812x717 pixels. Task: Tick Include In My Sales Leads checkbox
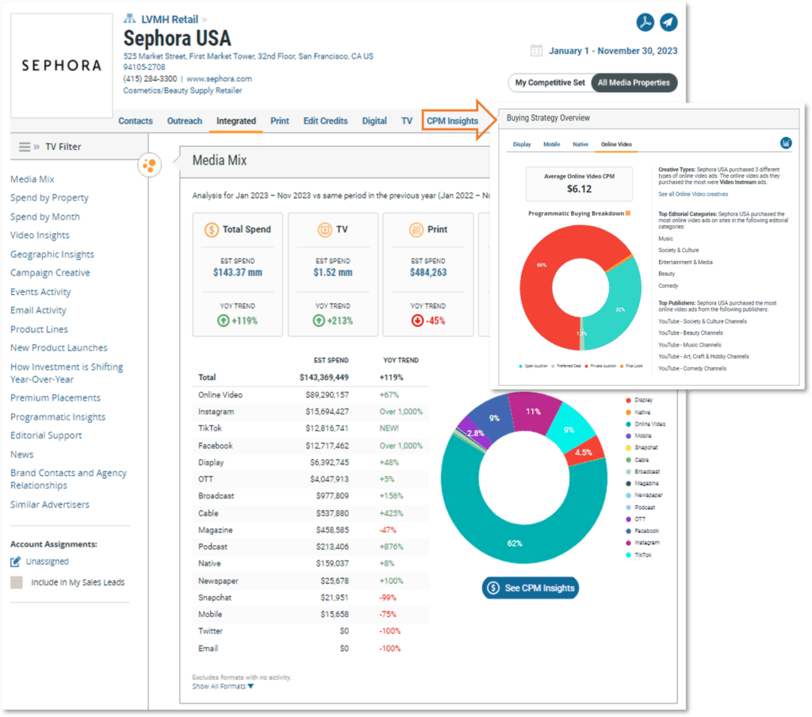click(17, 582)
